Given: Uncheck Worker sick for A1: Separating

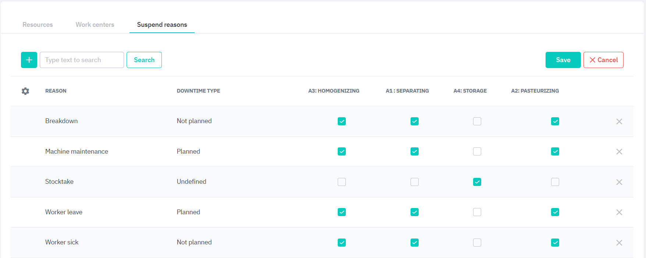Looking at the screenshot, I should [x=415, y=243].
